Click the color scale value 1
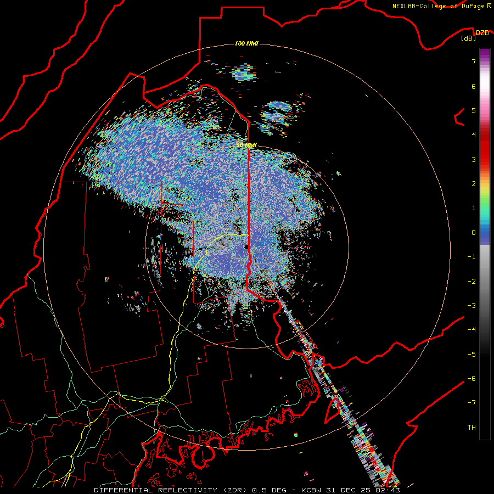 tap(474, 208)
